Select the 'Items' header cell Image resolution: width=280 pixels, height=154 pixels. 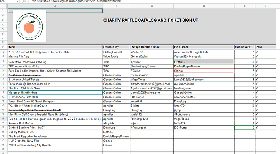tap(55, 47)
